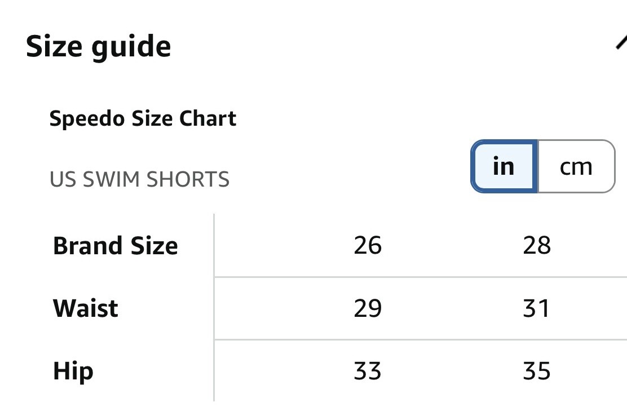Click the Hip row header
Viewport: 627px width, 420px height.
(x=73, y=372)
